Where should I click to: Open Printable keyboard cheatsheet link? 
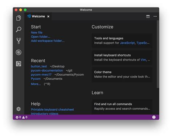(52, 109)
